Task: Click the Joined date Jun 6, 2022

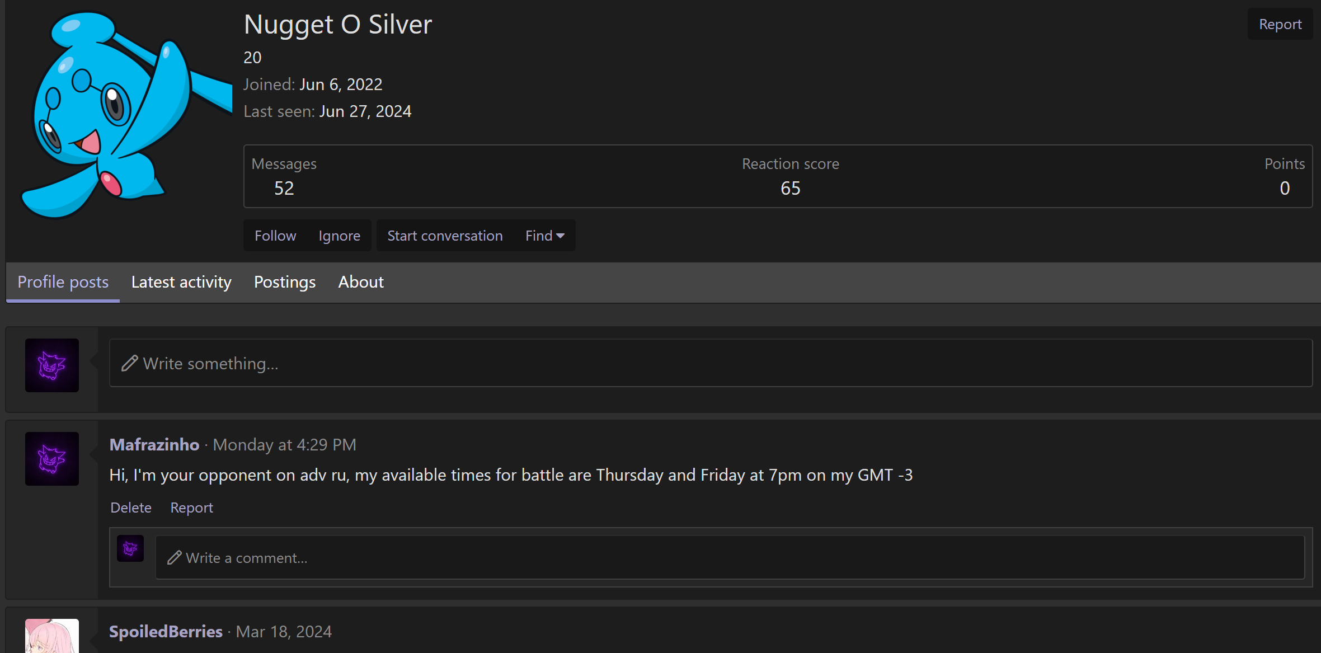Action: click(x=341, y=84)
